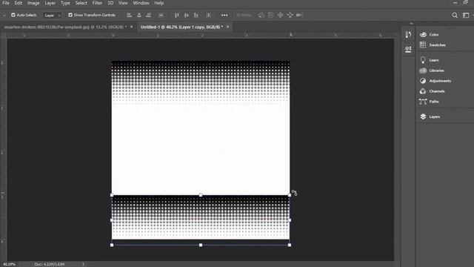Click the align top edges icon
The image size is (474, 267).
(x=177, y=15)
